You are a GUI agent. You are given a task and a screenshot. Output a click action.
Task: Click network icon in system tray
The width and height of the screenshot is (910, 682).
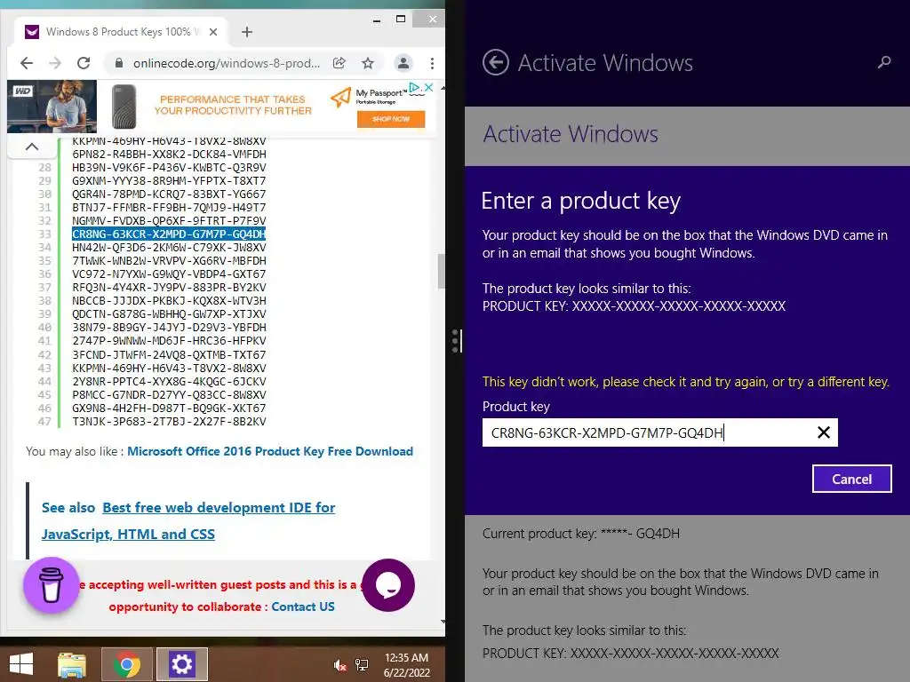point(362,665)
